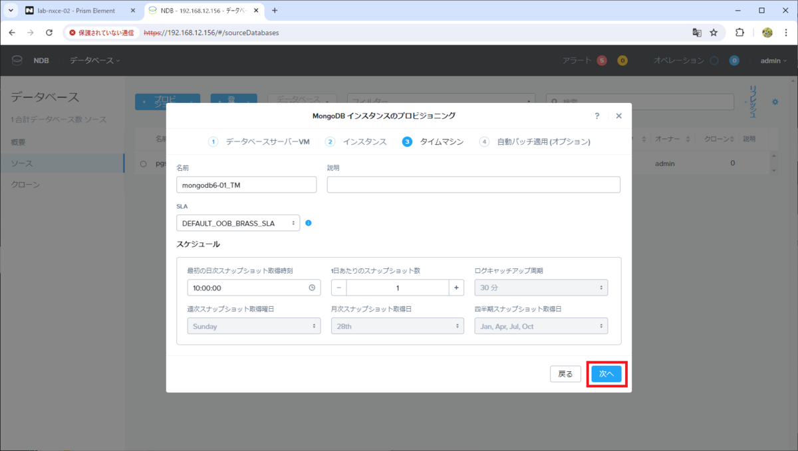Go to step 2 インスタンス
Image resolution: width=798 pixels, height=451 pixels.
click(x=356, y=141)
